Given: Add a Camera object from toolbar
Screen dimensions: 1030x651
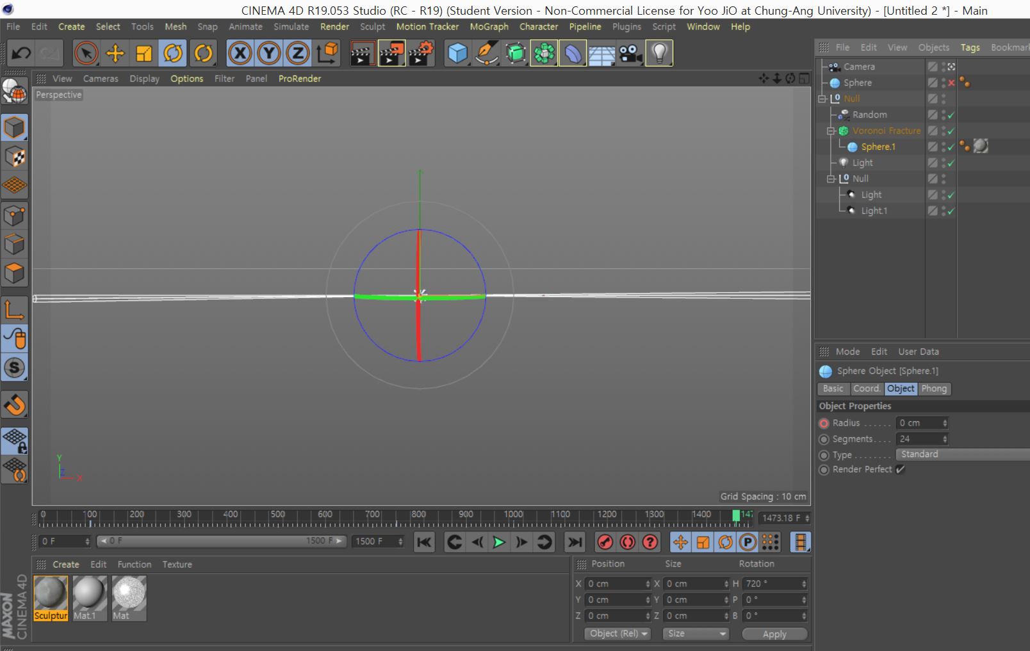Looking at the screenshot, I should point(631,53).
